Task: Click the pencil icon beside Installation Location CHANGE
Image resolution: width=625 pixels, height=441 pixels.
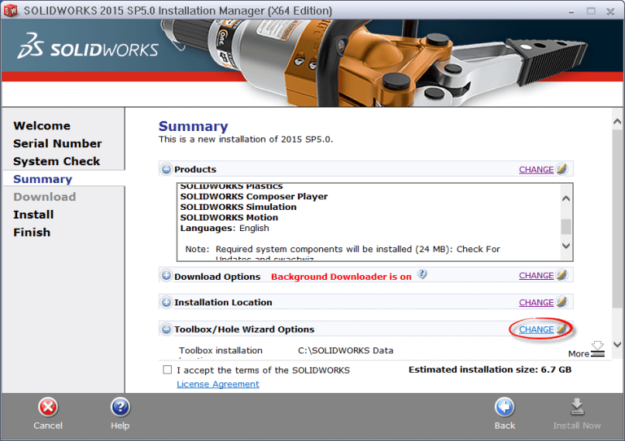Action: click(562, 302)
